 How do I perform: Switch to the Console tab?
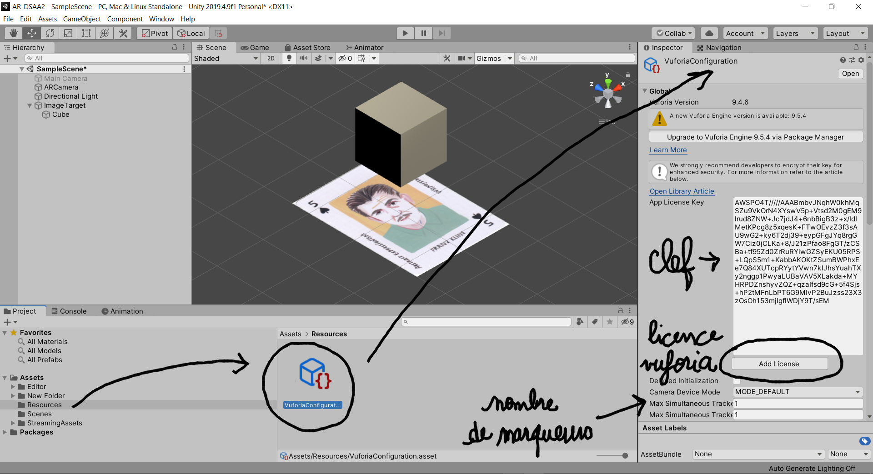(x=69, y=311)
